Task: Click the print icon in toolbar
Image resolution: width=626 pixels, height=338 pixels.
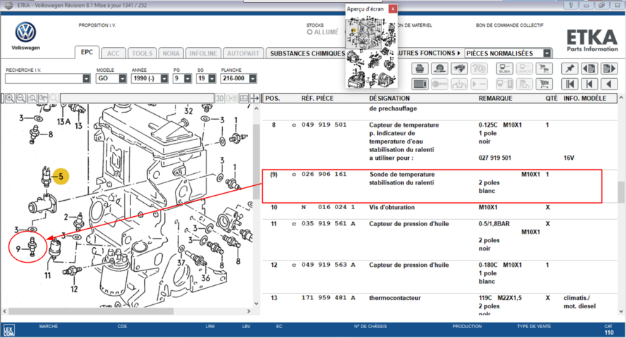Action: 419,68
